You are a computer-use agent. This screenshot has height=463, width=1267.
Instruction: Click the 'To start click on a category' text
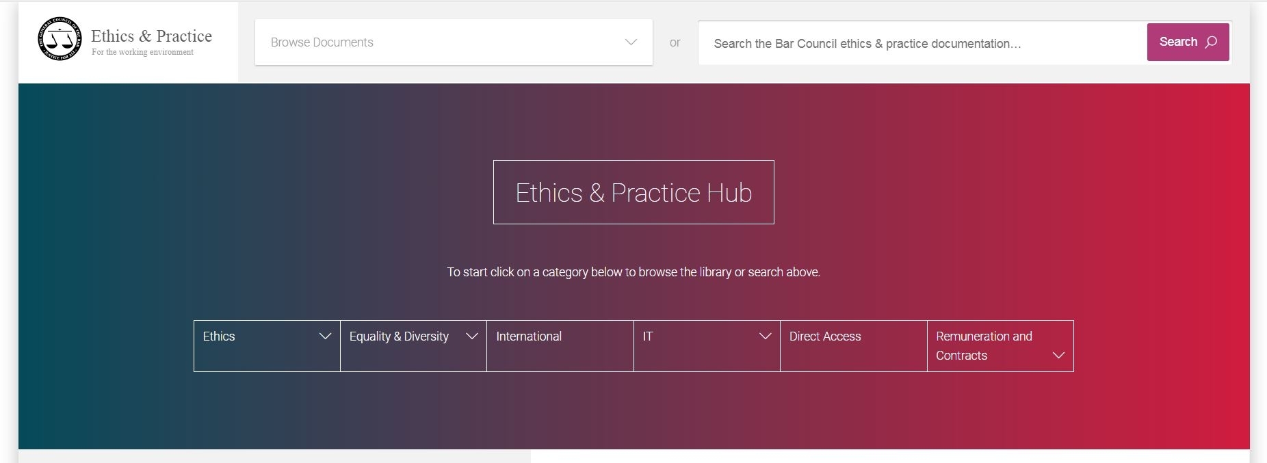point(633,272)
